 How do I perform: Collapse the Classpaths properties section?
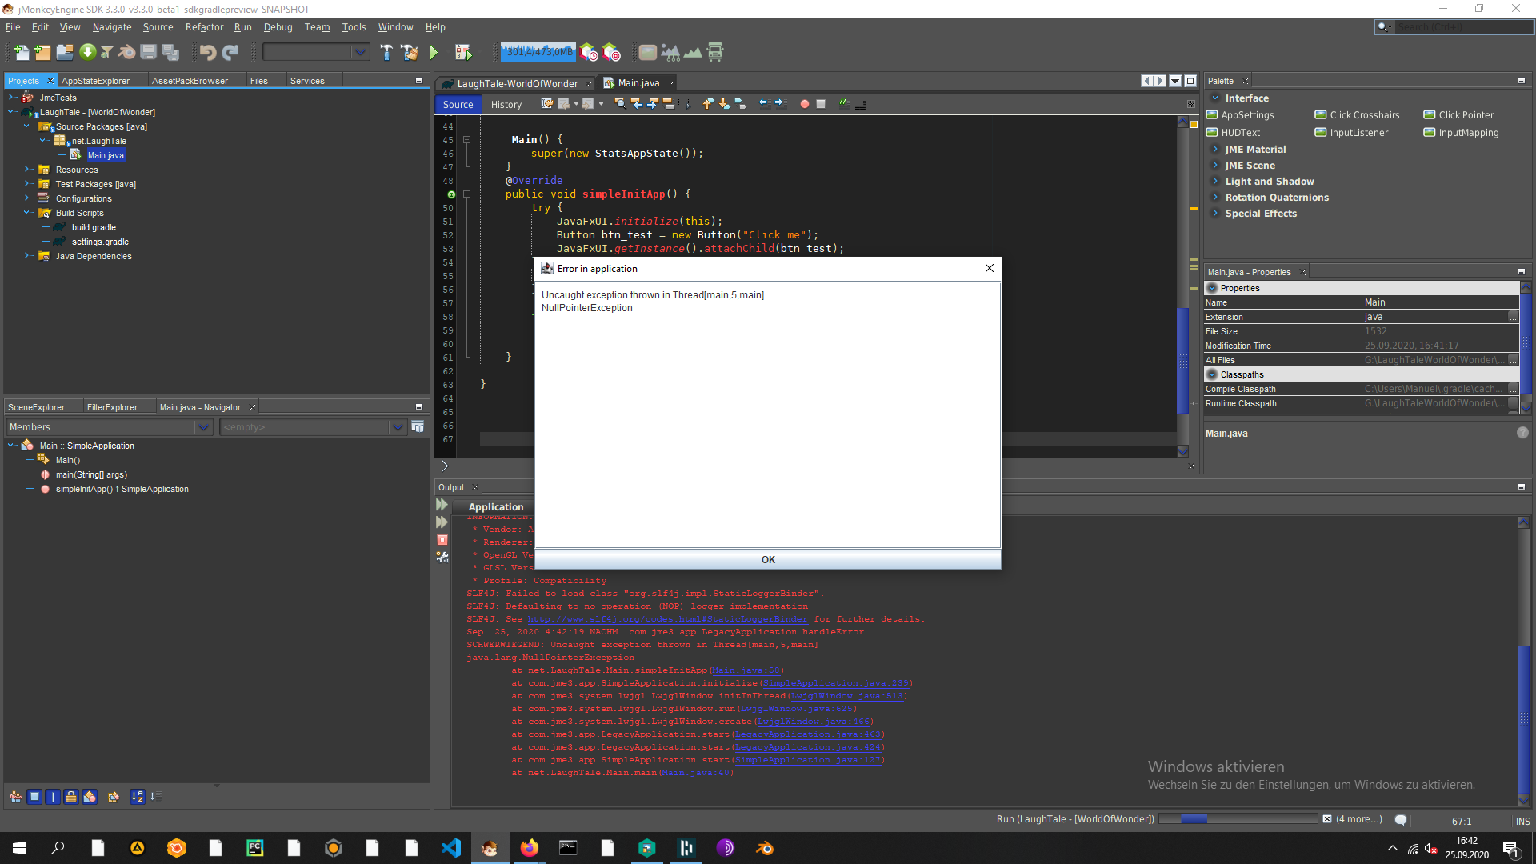click(1212, 374)
